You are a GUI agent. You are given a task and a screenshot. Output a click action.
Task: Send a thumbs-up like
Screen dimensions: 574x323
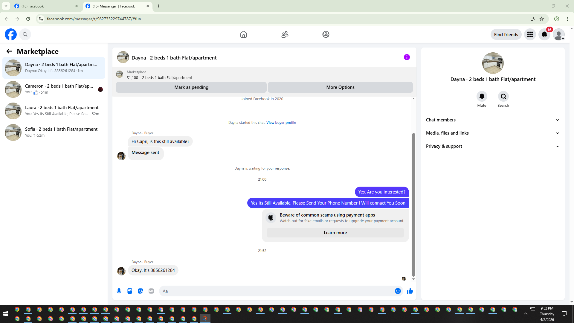click(410, 291)
